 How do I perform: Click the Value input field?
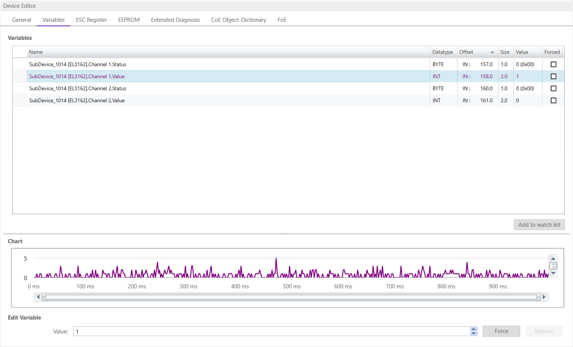pyautogui.click(x=271, y=332)
